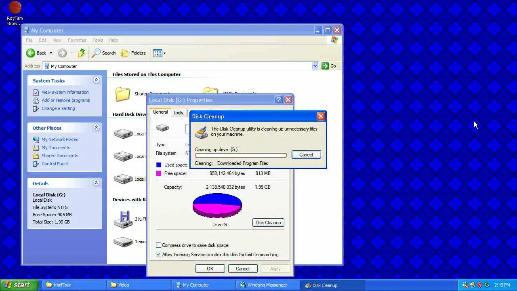Viewport: 517px width, 291px height.
Task: Click the Start button
Action: (x=19, y=285)
